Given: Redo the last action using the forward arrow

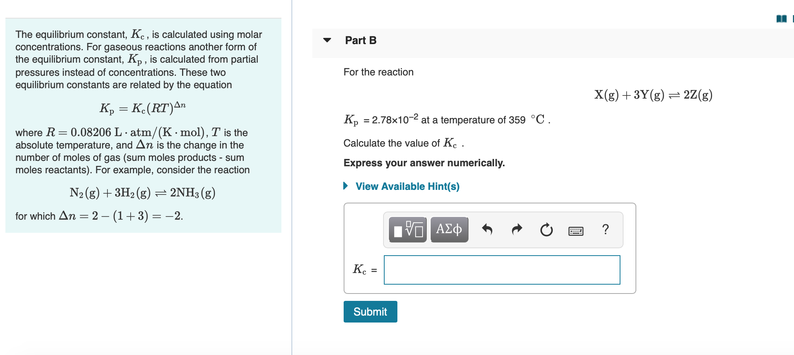Looking at the screenshot, I should tap(516, 229).
